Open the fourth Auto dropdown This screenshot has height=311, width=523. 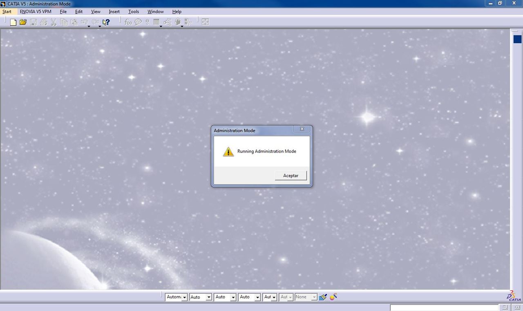tap(258, 298)
